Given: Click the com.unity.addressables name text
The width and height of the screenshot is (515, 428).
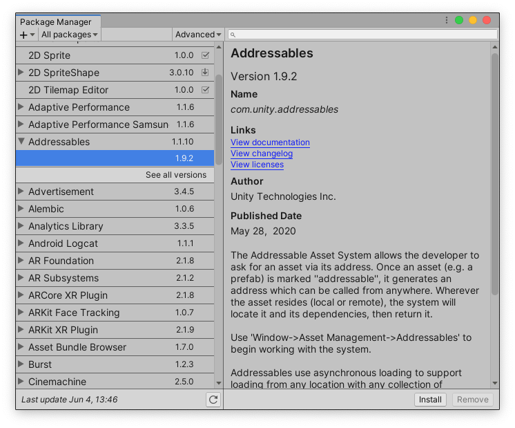Looking at the screenshot, I should (284, 109).
